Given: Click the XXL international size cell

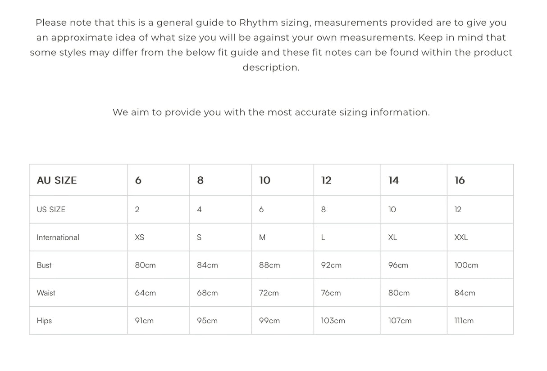Looking at the screenshot, I should [461, 237].
